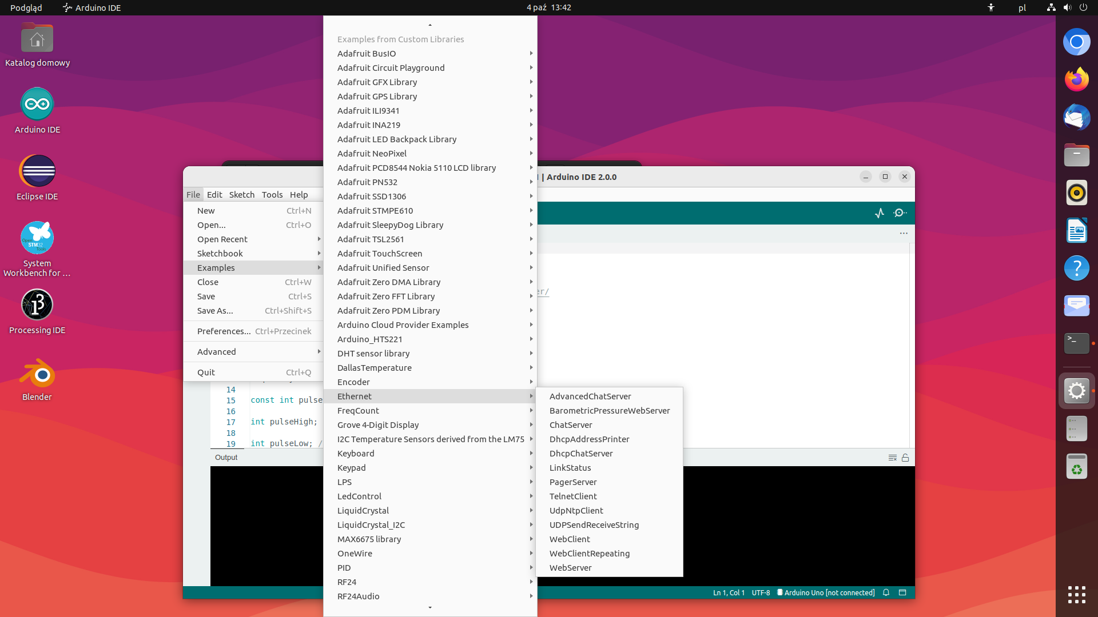1098x617 pixels.
Task: Open the Serial Plotter icon
Action: coord(880,213)
